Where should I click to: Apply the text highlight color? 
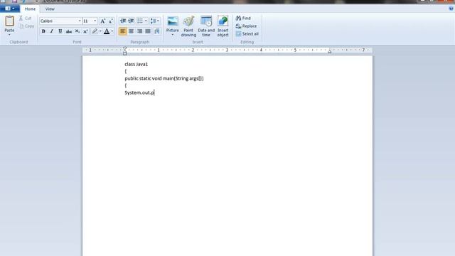[95, 31]
